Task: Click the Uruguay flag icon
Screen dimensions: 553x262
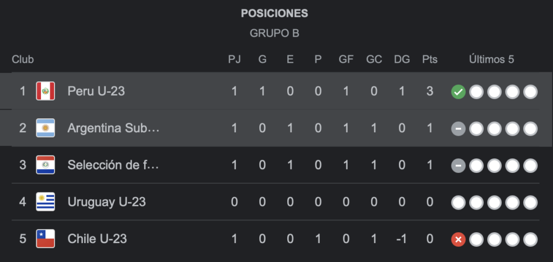Action: 45,202
